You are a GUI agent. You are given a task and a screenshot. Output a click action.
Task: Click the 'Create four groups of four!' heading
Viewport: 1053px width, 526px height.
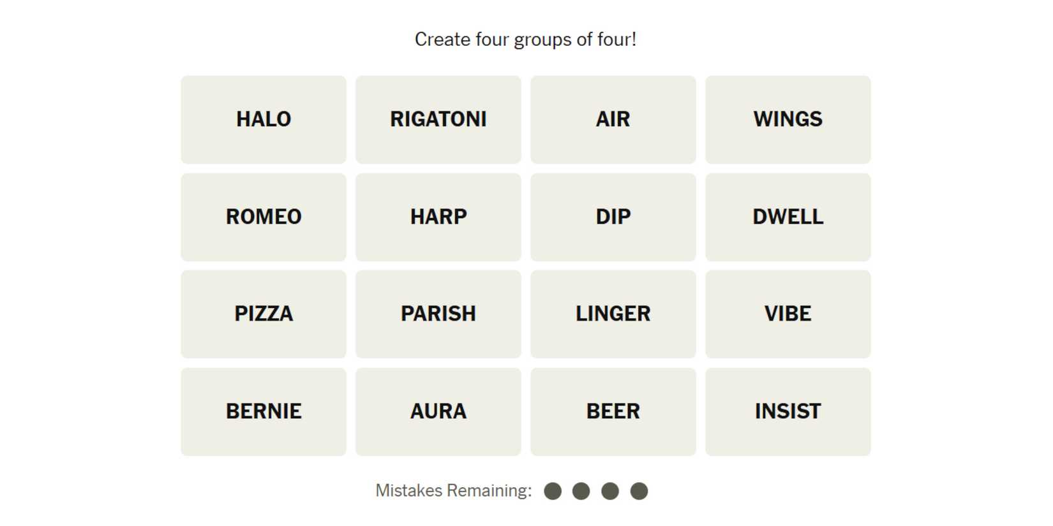pos(525,40)
